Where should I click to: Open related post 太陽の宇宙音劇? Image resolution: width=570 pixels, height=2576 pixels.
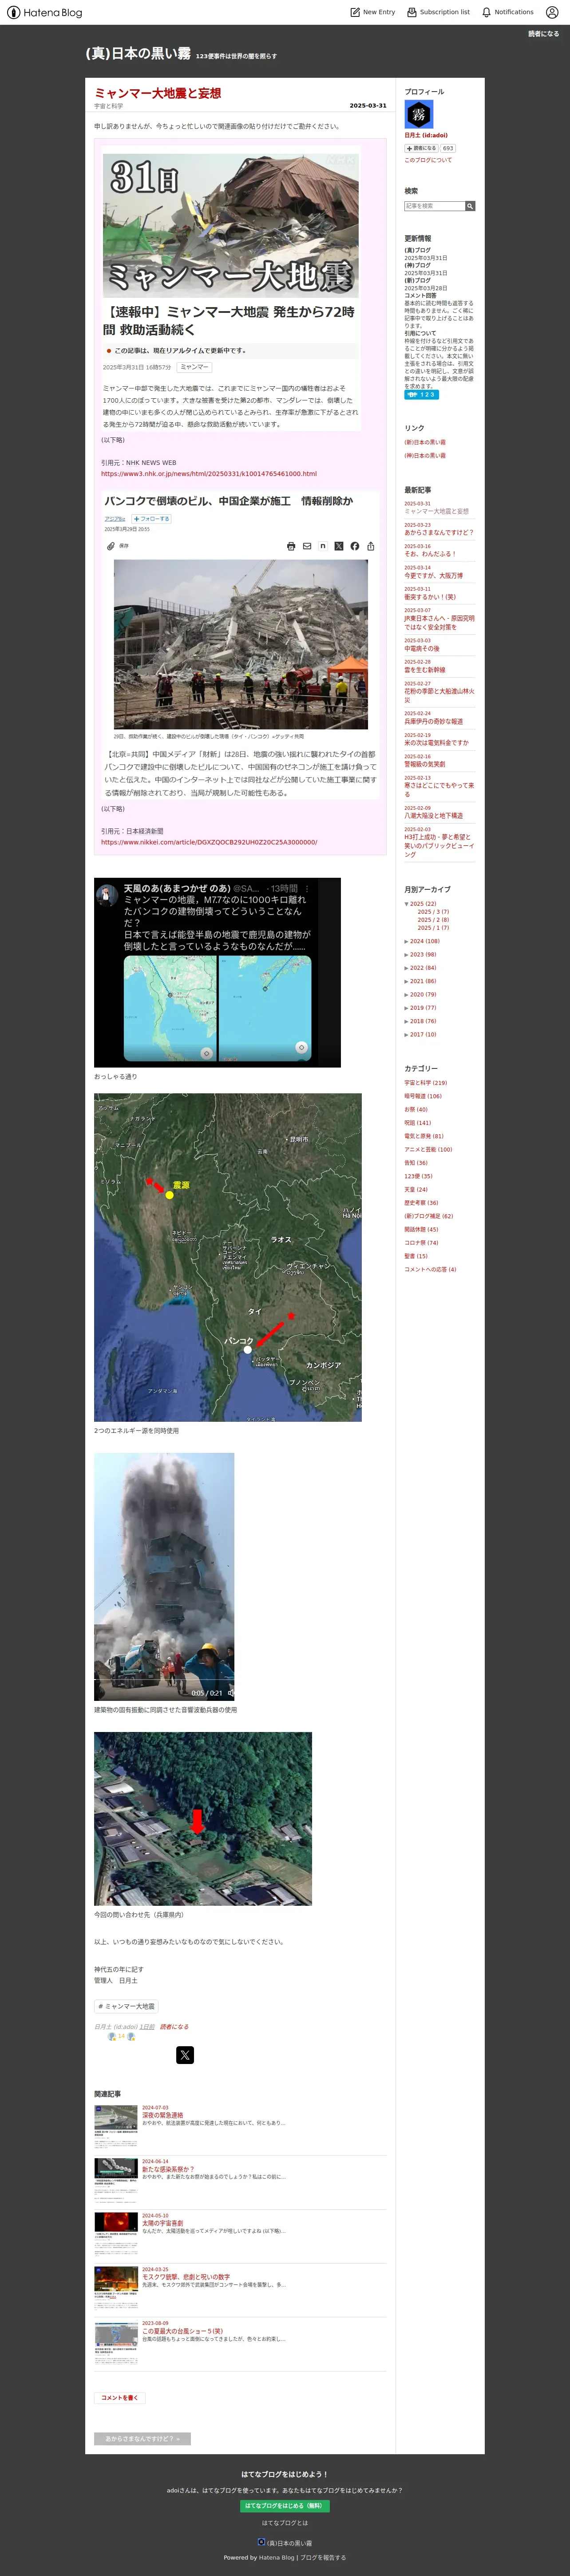point(163,2223)
